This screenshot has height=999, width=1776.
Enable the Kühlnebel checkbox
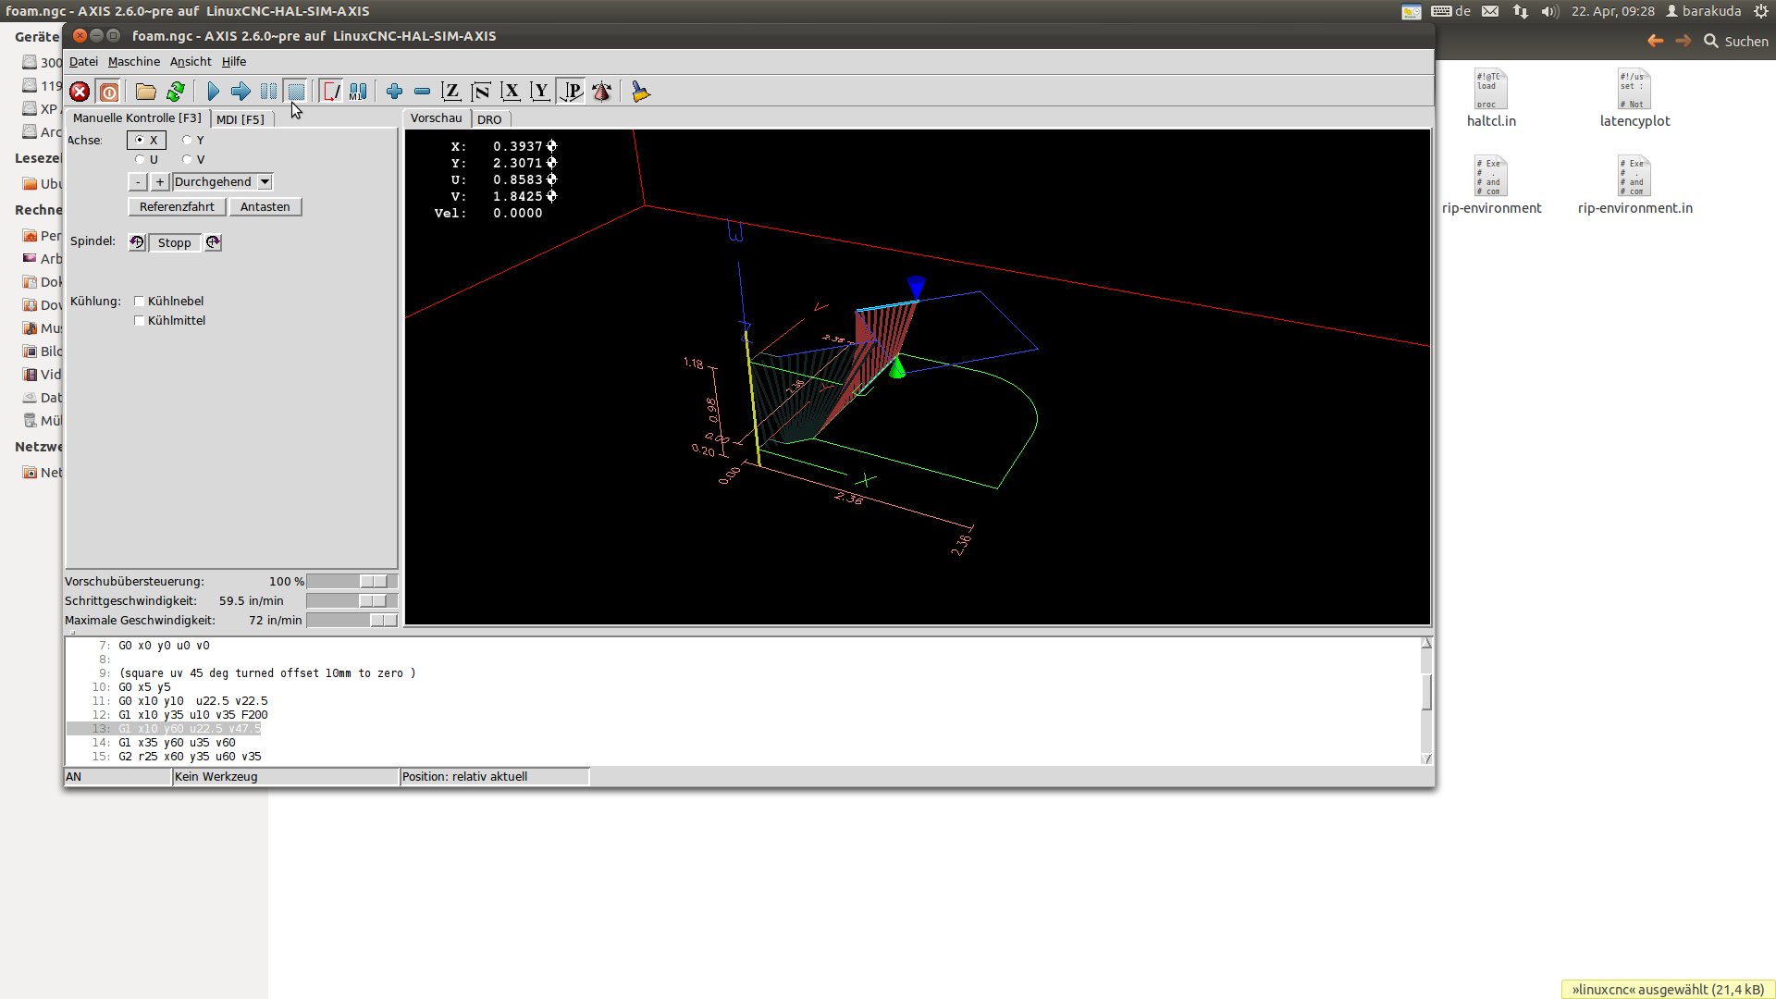click(140, 302)
